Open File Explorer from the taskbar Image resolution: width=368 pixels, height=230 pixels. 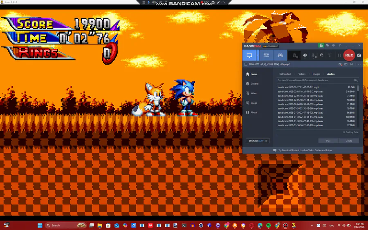coord(100,226)
